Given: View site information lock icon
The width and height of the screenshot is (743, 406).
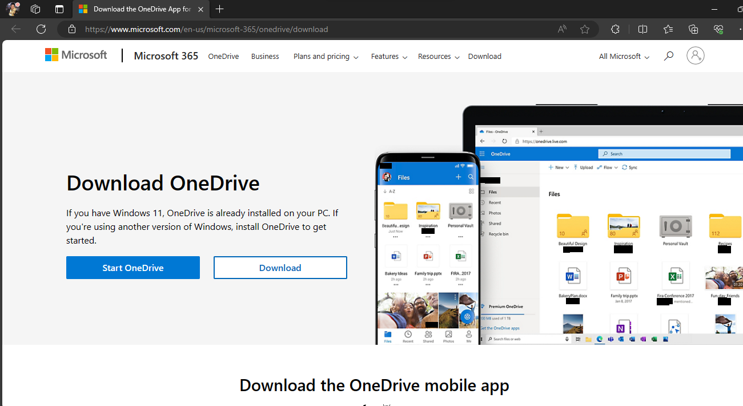Looking at the screenshot, I should coord(72,29).
